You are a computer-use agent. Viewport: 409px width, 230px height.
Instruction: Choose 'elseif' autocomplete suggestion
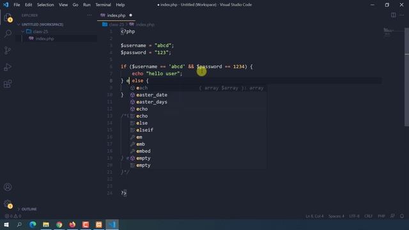198,130
